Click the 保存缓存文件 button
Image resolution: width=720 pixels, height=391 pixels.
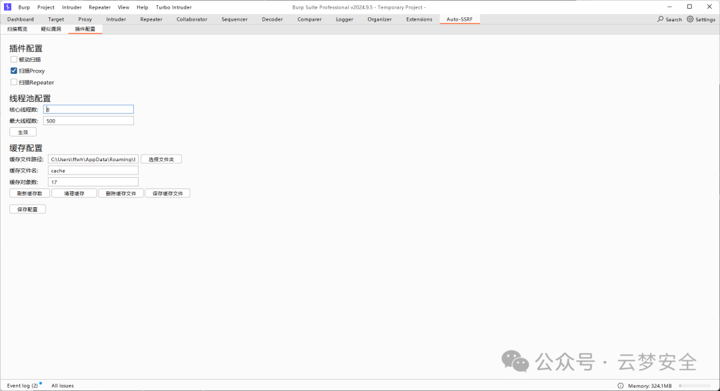167,193
